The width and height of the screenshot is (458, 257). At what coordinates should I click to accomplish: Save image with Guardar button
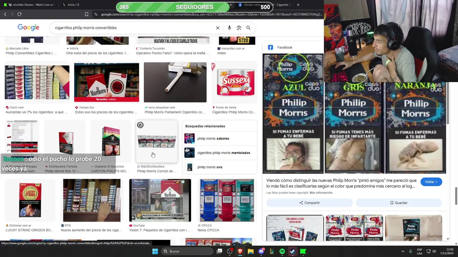pyautogui.click(x=399, y=203)
